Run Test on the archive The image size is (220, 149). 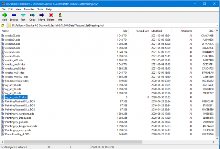(23, 17)
